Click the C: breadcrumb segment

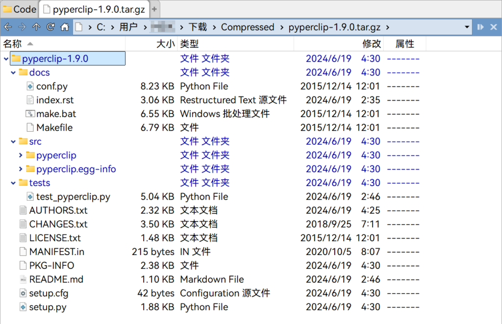(101, 27)
